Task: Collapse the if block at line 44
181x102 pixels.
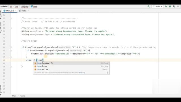Action: [11, 47]
